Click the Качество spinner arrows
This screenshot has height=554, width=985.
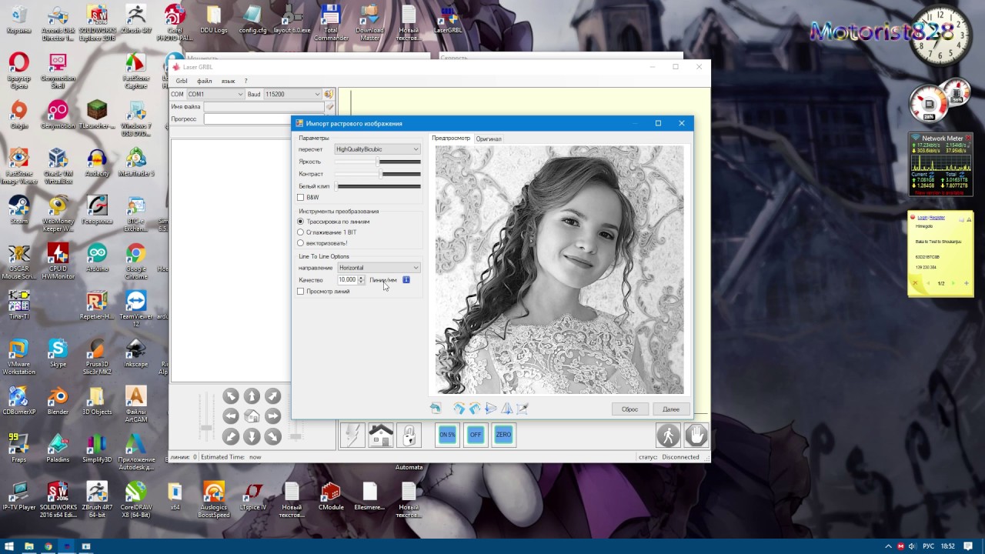pos(361,280)
